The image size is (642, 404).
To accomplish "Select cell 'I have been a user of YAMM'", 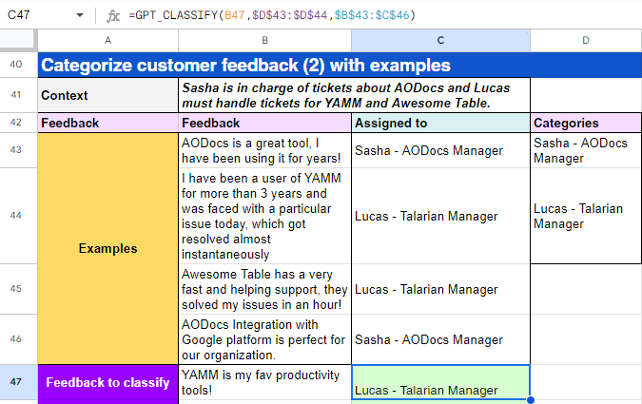I will pyautogui.click(x=265, y=216).
